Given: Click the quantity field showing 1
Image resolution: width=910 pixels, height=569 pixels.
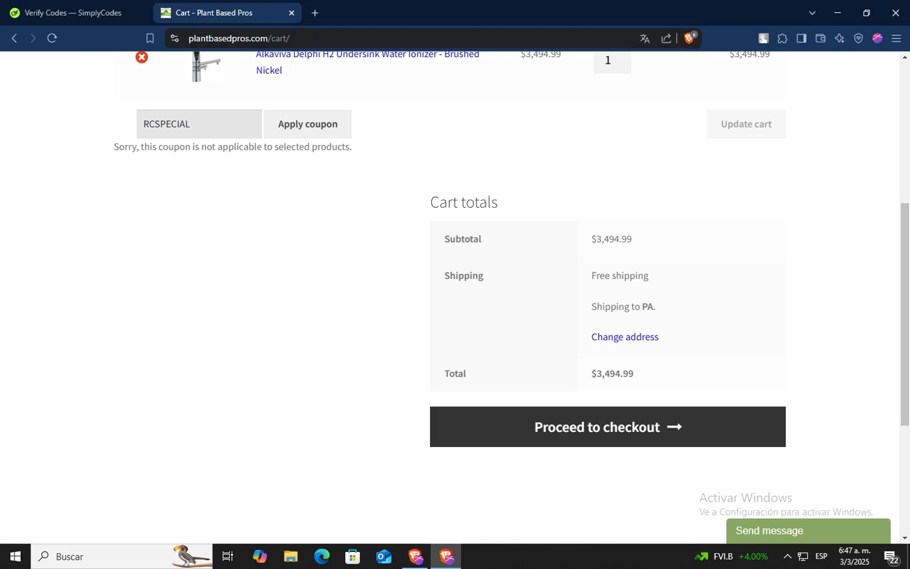Looking at the screenshot, I should point(612,61).
